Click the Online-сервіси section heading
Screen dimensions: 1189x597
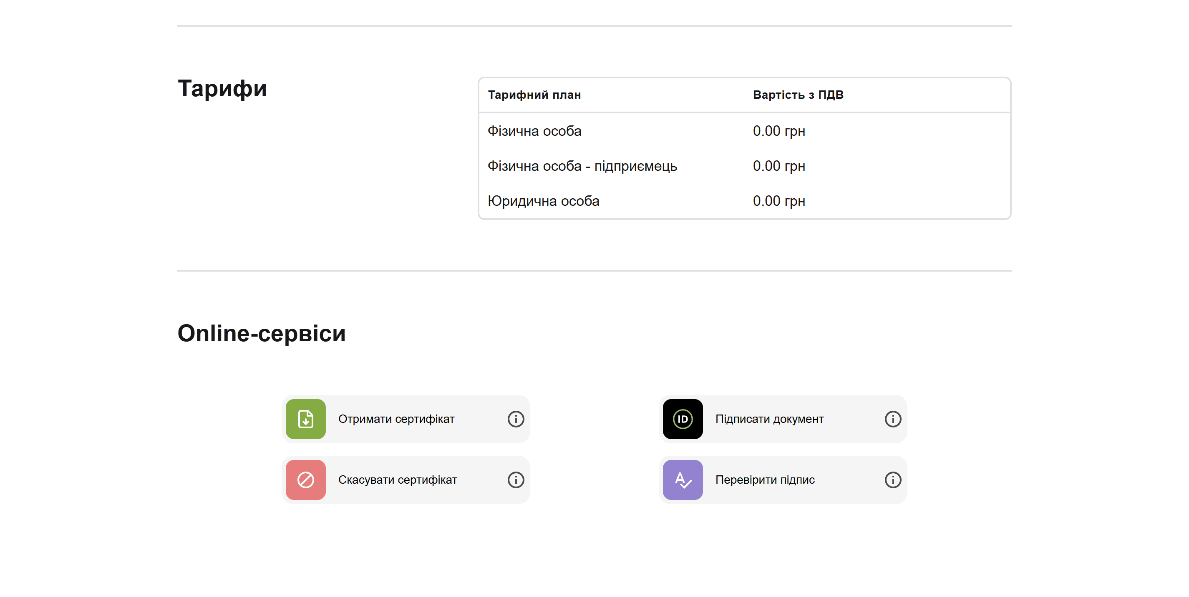click(261, 333)
